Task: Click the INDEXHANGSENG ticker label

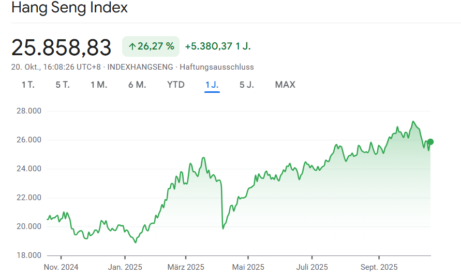Action: (141, 67)
